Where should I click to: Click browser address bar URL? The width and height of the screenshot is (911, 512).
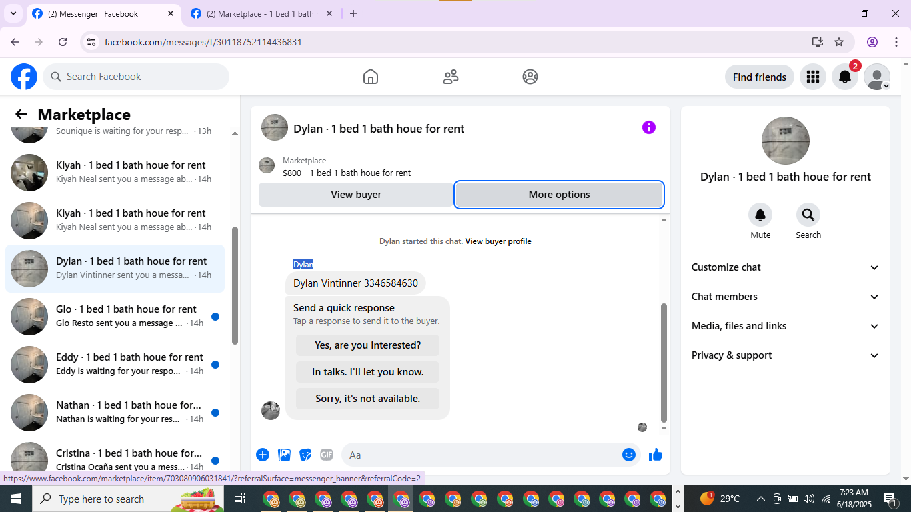[203, 42]
